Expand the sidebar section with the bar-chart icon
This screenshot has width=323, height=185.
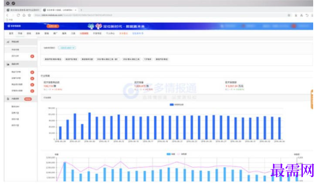[x=21, y=64]
